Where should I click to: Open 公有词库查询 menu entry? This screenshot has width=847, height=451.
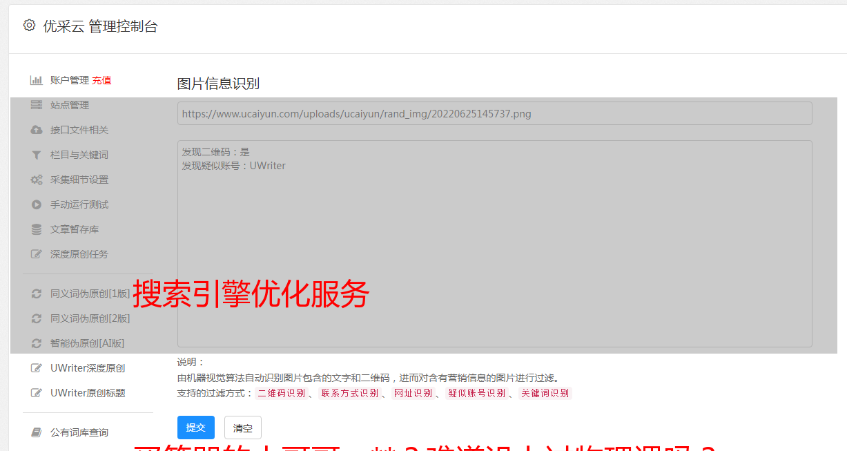point(79,432)
